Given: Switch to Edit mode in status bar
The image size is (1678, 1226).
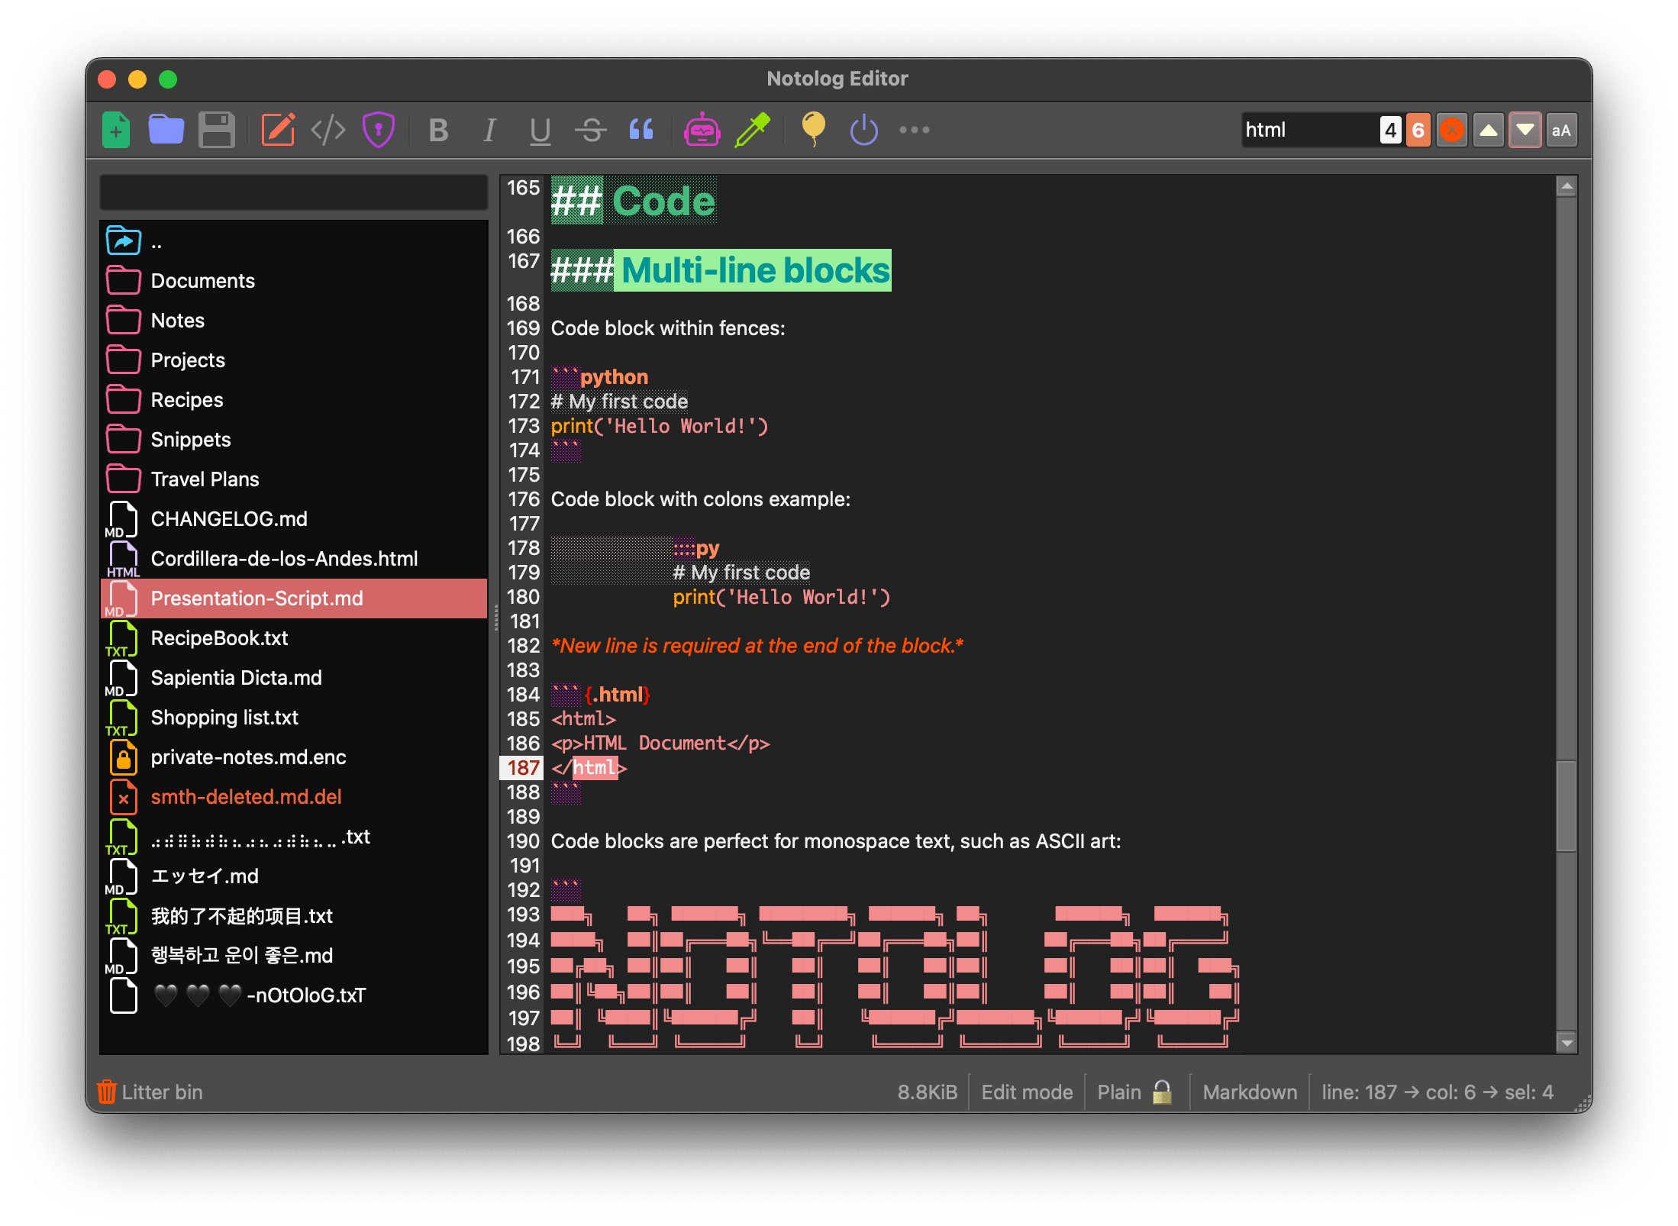Looking at the screenshot, I should coord(1026,1092).
